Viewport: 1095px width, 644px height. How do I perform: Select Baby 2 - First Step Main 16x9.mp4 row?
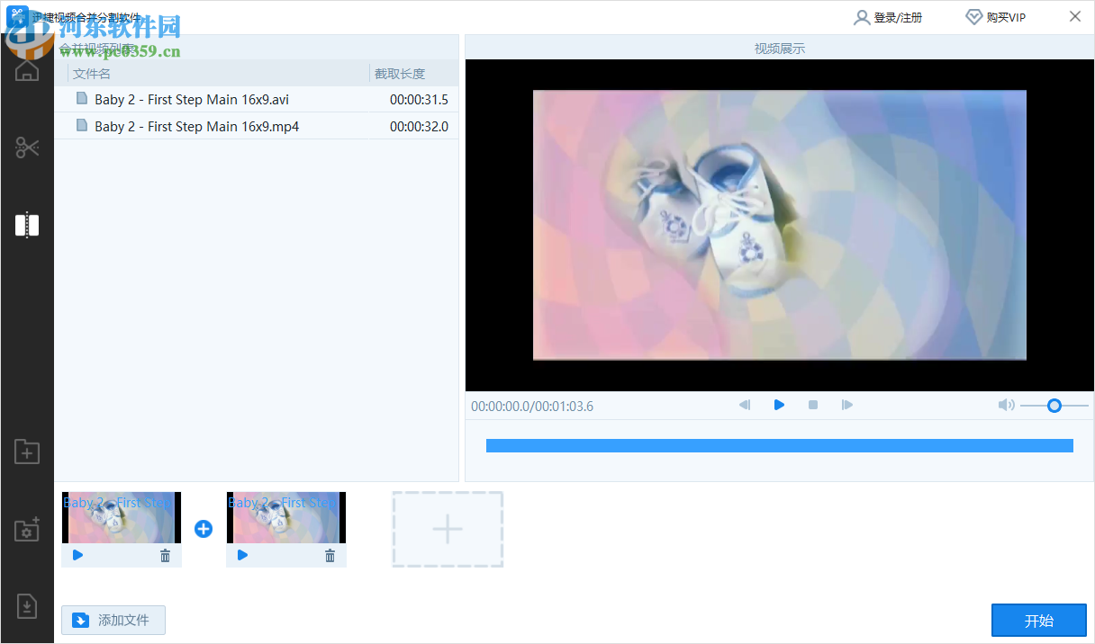[257, 126]
